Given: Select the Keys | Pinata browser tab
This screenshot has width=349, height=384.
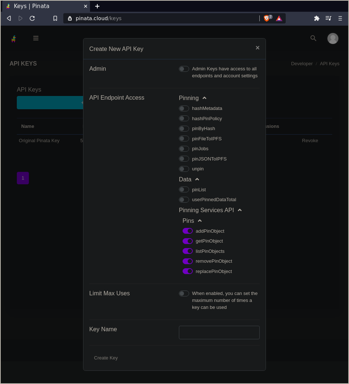Looking at the screenshot, I should [x=44, y=6].
